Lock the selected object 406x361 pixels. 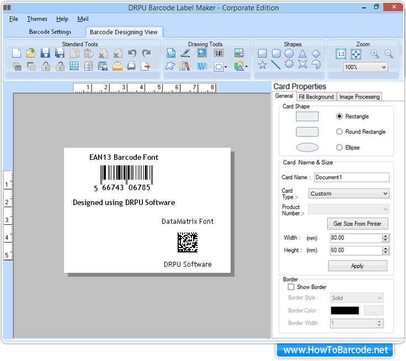[x=46, y=66]
